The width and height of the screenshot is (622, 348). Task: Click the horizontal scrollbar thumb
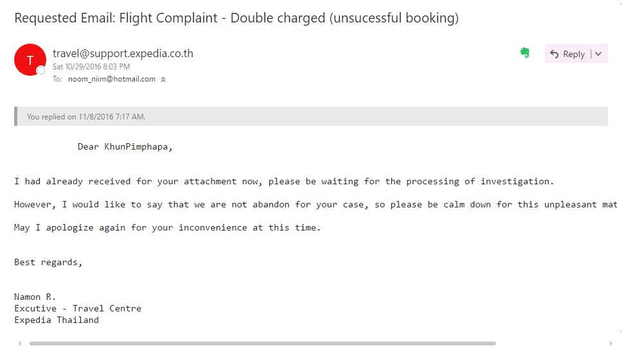[x=262, y=344]
